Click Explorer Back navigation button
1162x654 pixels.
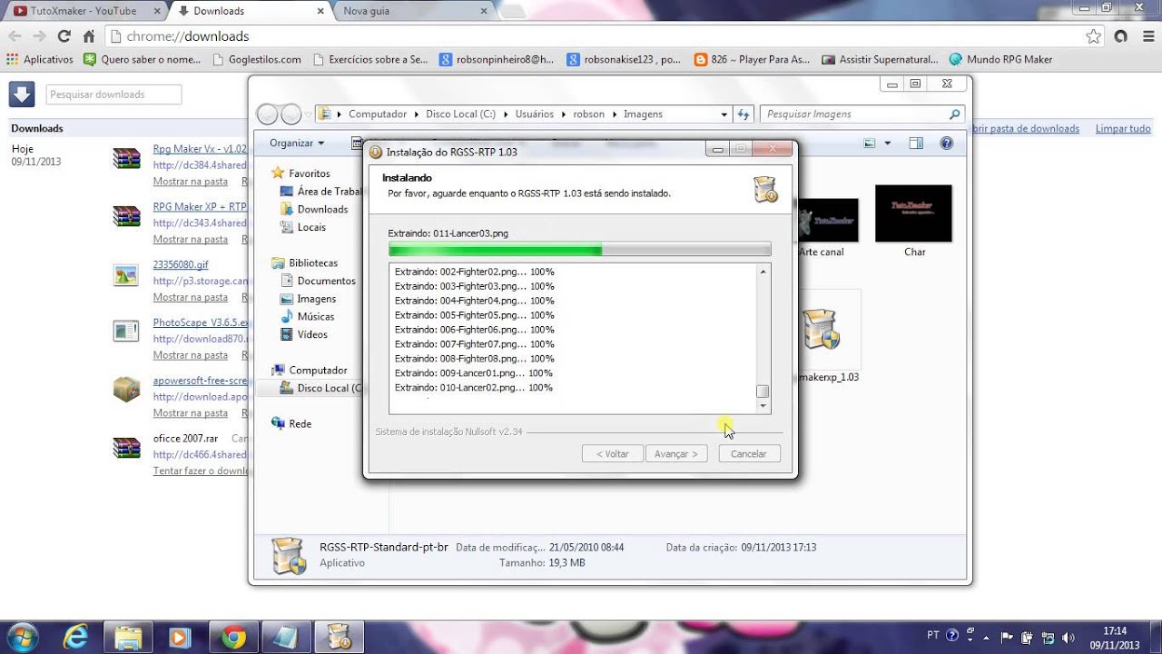pos(268,114)
